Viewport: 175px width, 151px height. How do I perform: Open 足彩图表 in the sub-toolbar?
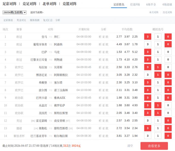(x=8, y=20)
